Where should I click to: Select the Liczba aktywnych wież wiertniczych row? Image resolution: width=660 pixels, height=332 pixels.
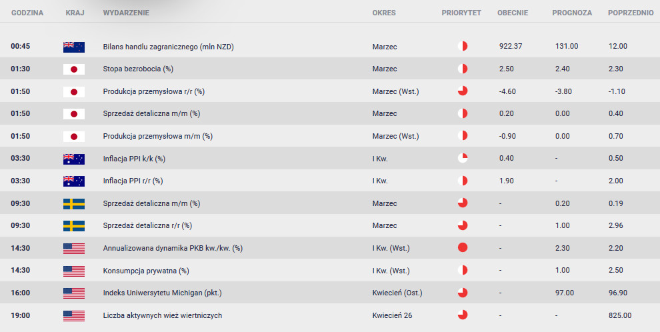(x=330, y=315)
